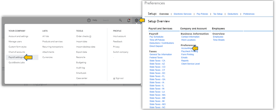Choose Export data tool
Viewport: 278px width, 110px height.
(x=82, y=52)
